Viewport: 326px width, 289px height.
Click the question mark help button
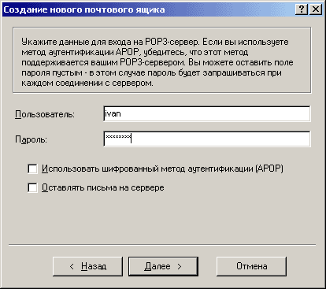[302, 9]
